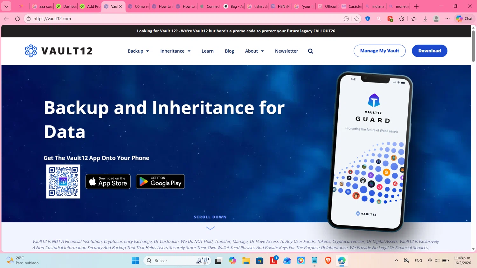
Task: Click the promo code banner text
Action: coord(236,31)
